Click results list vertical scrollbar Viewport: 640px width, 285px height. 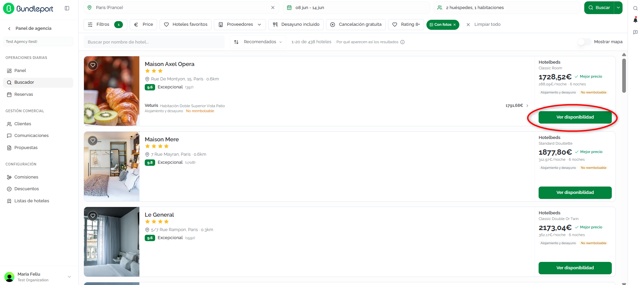[x=624, y=76]
